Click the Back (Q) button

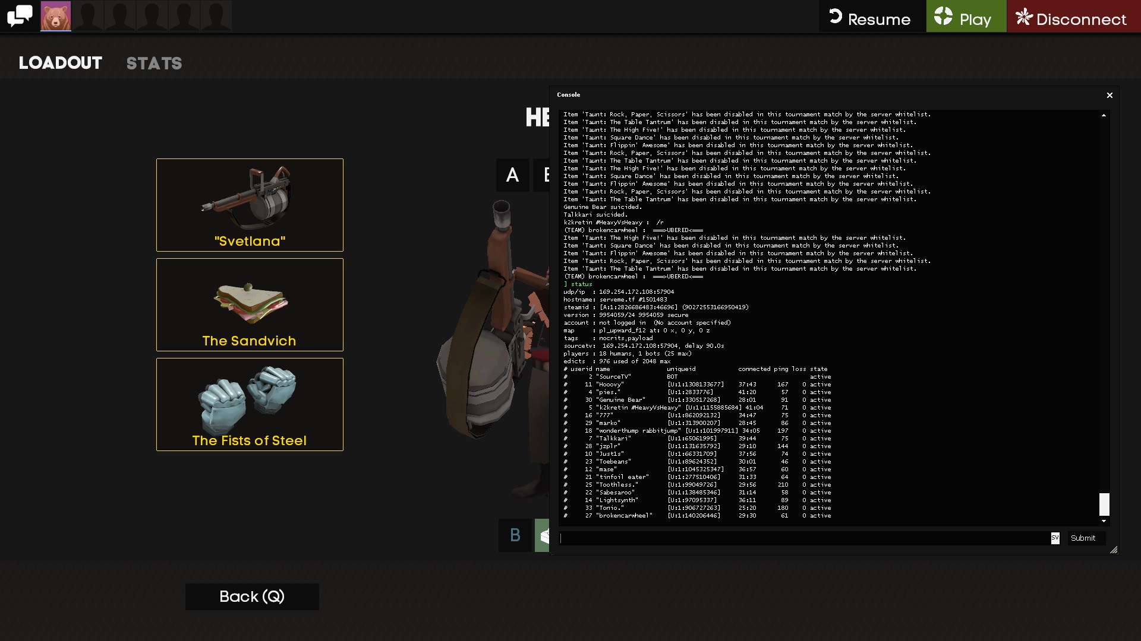252,596
